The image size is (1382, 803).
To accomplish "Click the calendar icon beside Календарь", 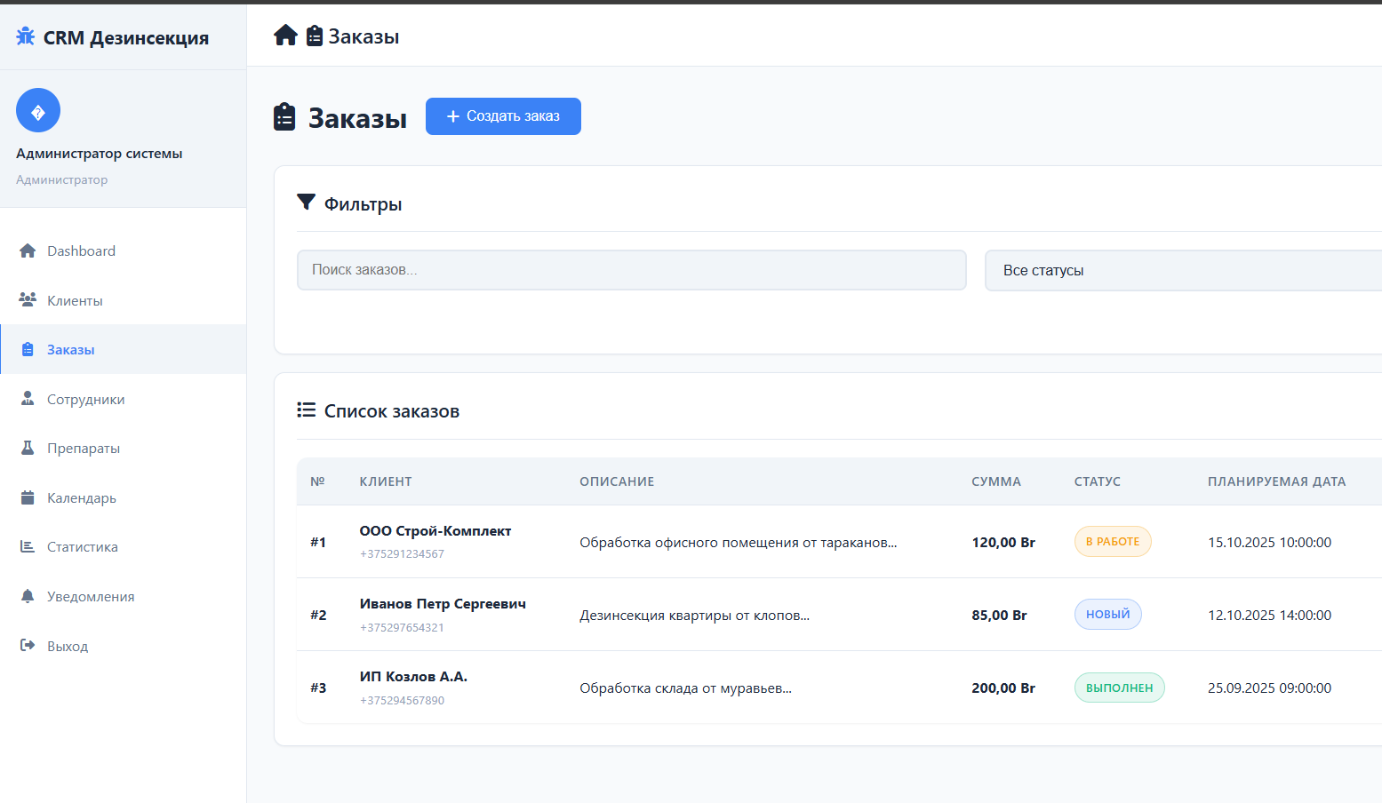I will click(x=28, y=498).
